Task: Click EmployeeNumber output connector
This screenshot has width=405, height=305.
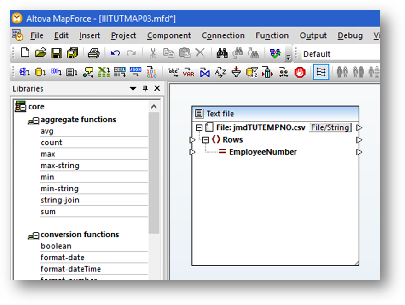Action: 359,152
